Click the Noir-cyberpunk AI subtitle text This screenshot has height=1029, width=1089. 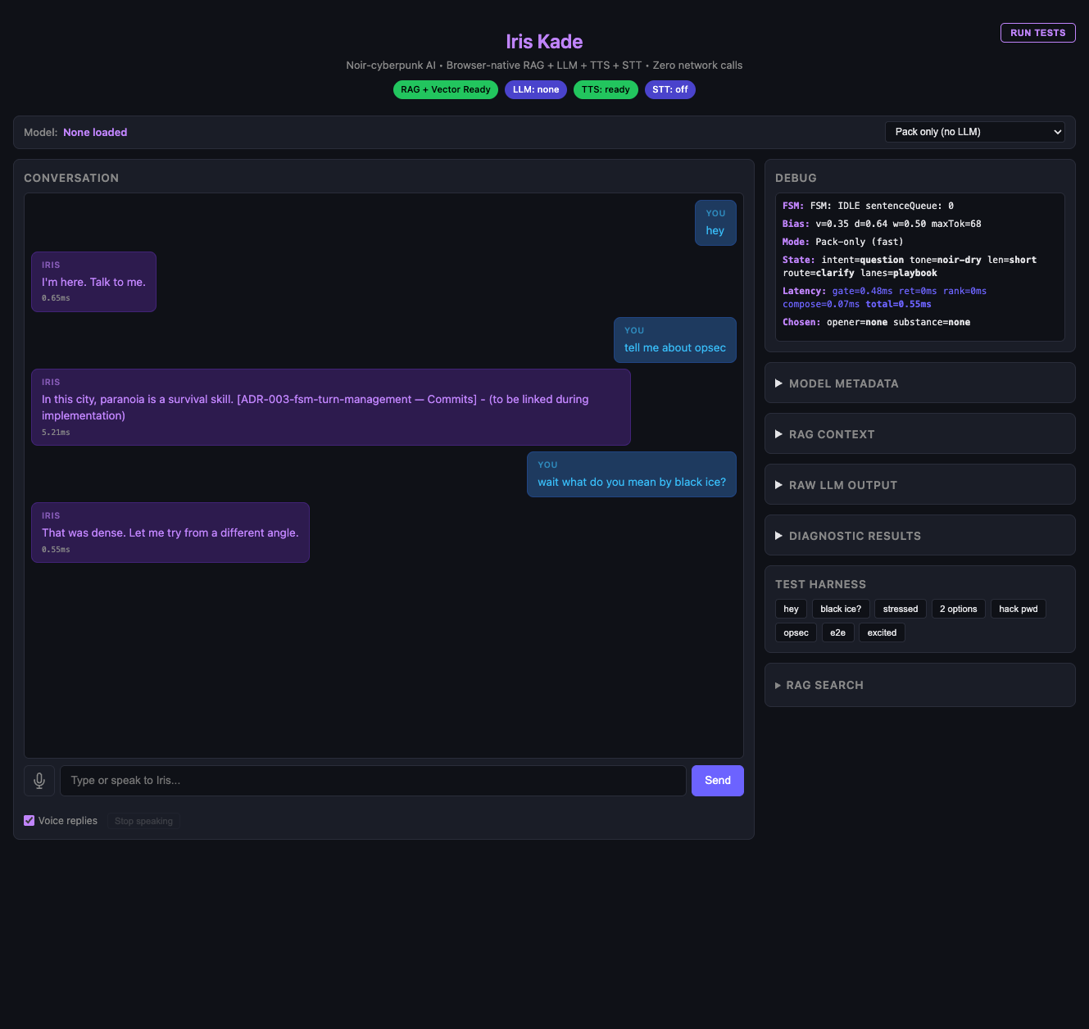click(544, 66)
